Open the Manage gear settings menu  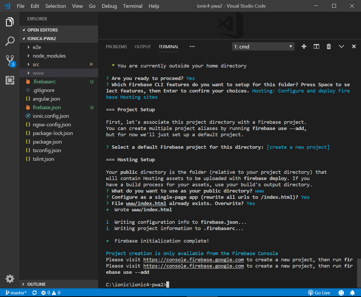(10, 279)
